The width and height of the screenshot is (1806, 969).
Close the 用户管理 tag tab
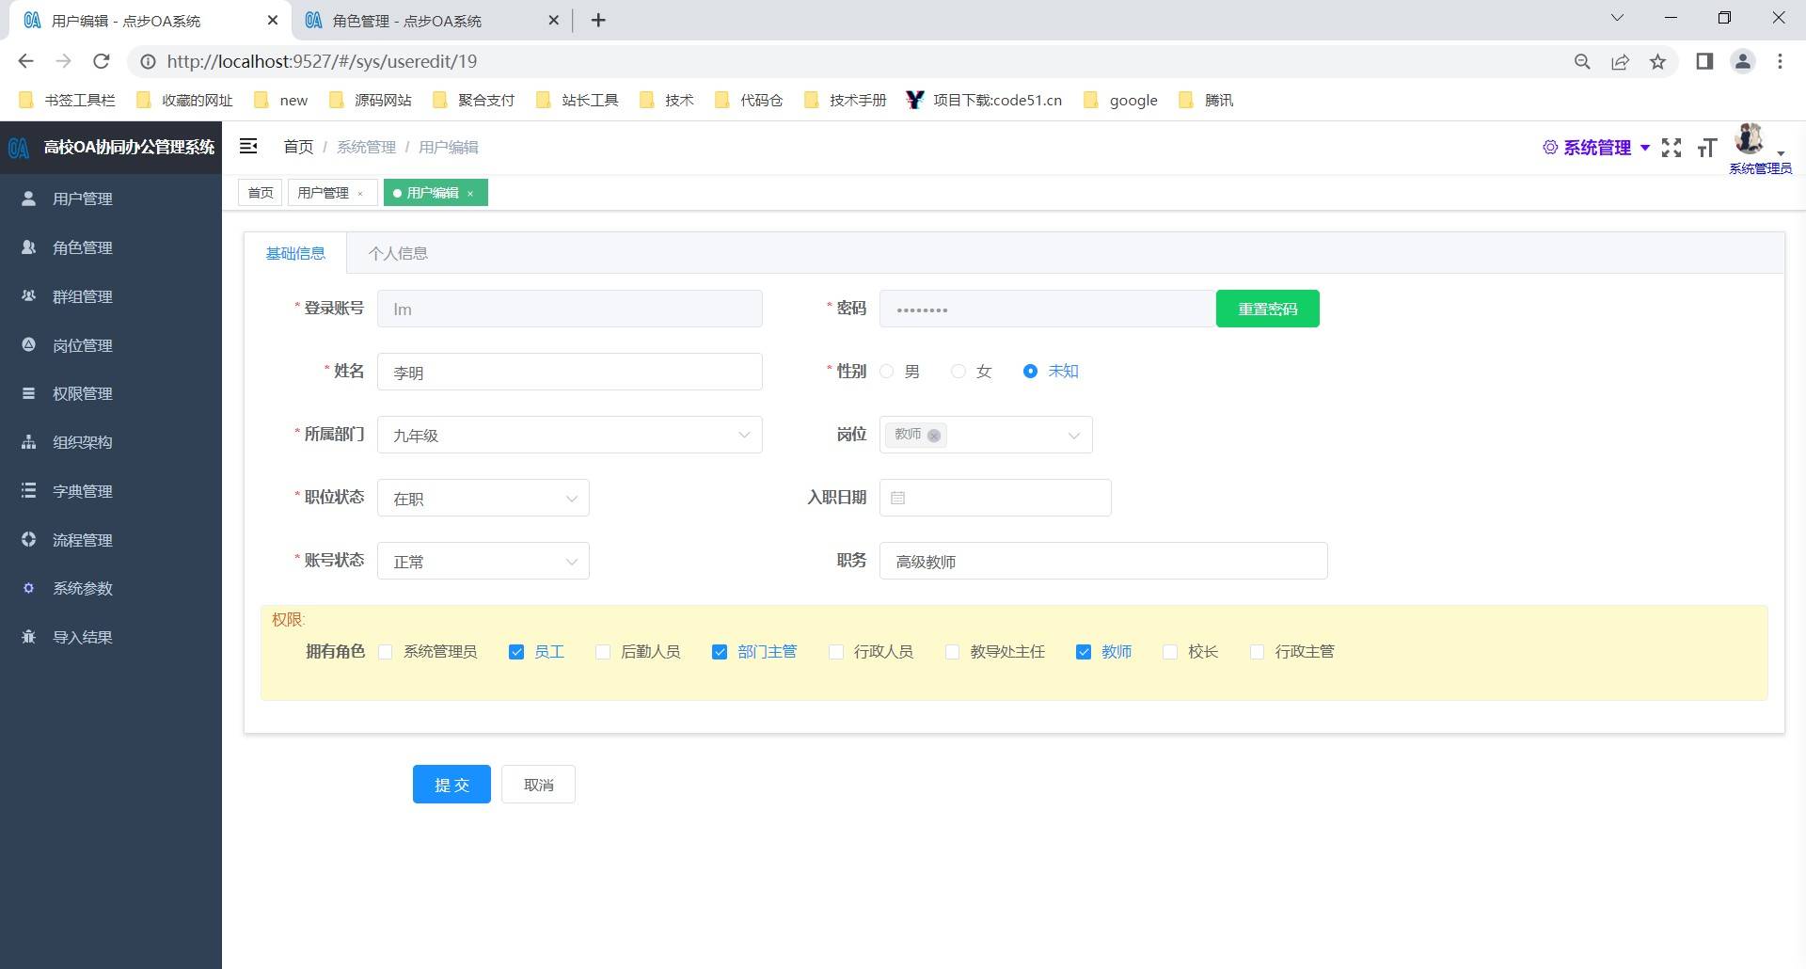360,194
